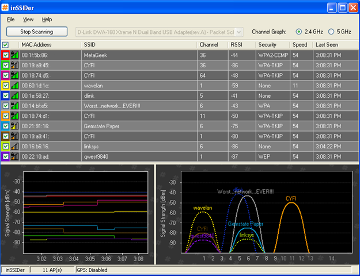360x276 pixels.
Task: Click signal bars icon in dlink row
Action: tap(15, 95)
